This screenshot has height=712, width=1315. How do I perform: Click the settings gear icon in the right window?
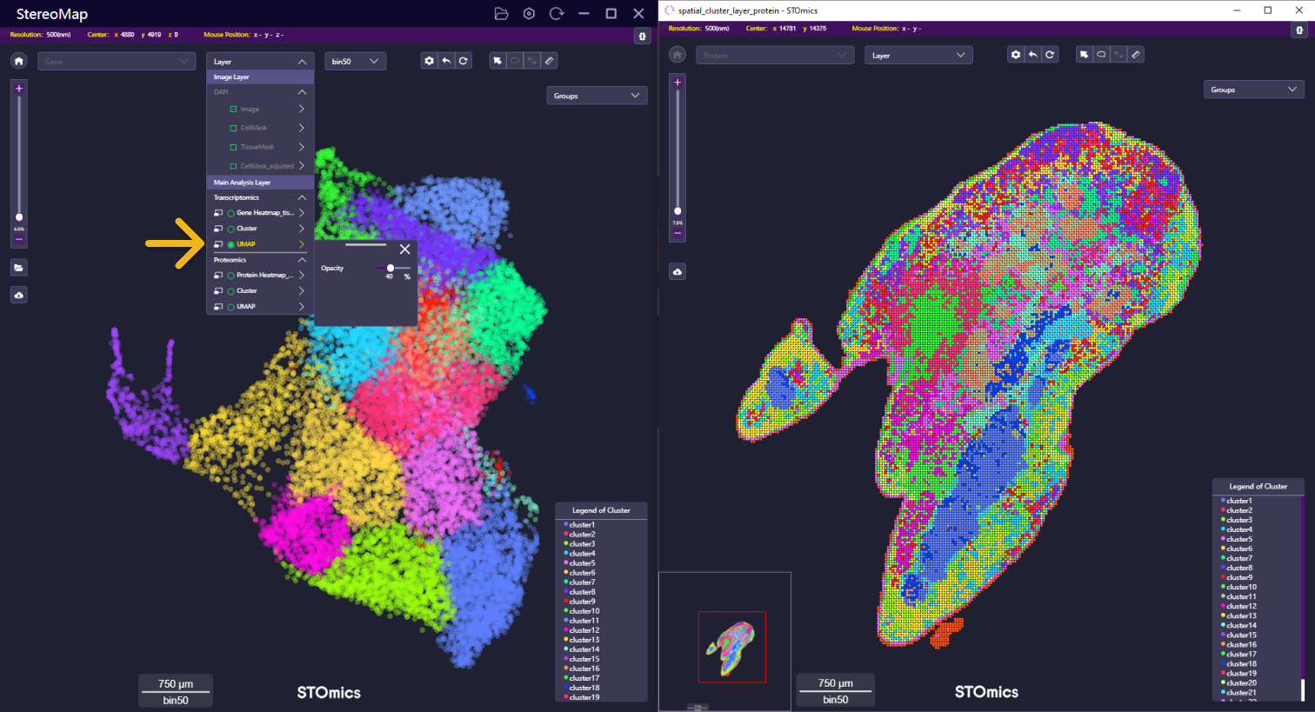[x=1015, y=55]
